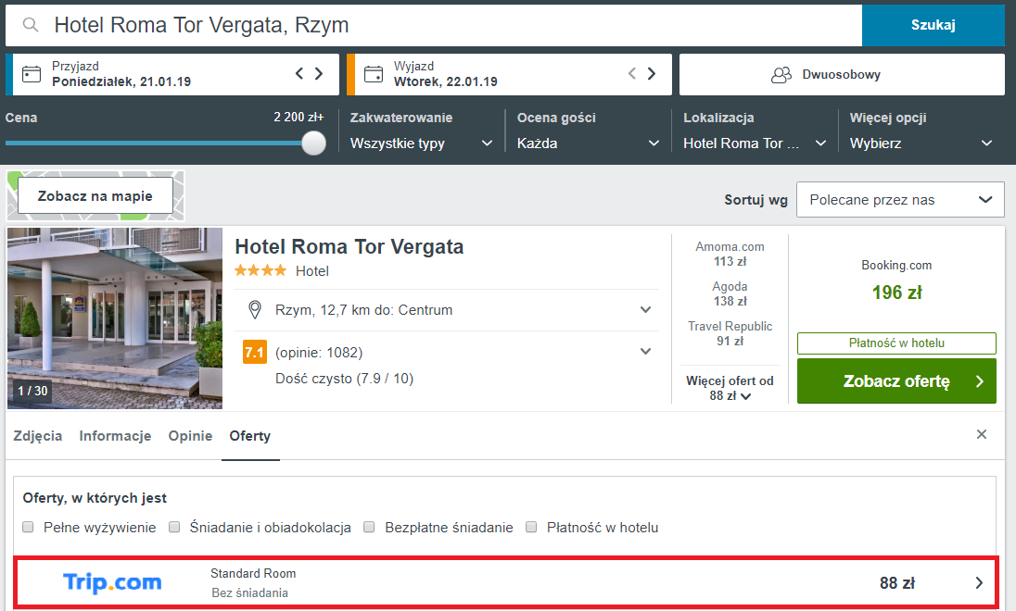Click the search magnifier icon
This screenshot has height=611, width=1016.
click(30, 25)
